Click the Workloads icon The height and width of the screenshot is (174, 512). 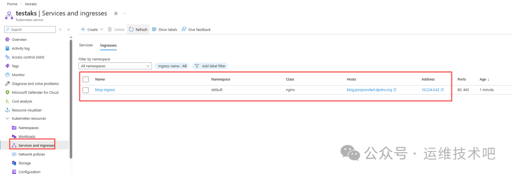point(14,137)
